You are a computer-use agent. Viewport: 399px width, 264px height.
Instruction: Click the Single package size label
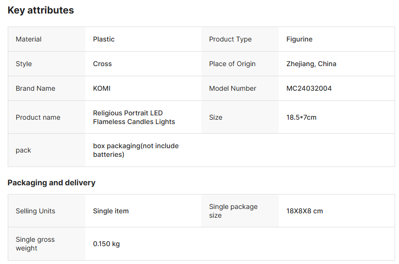233,211
